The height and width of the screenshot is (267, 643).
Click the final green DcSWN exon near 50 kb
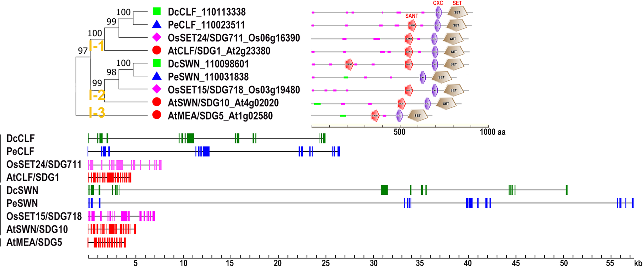pyautogui.click(x=567, y=190)
